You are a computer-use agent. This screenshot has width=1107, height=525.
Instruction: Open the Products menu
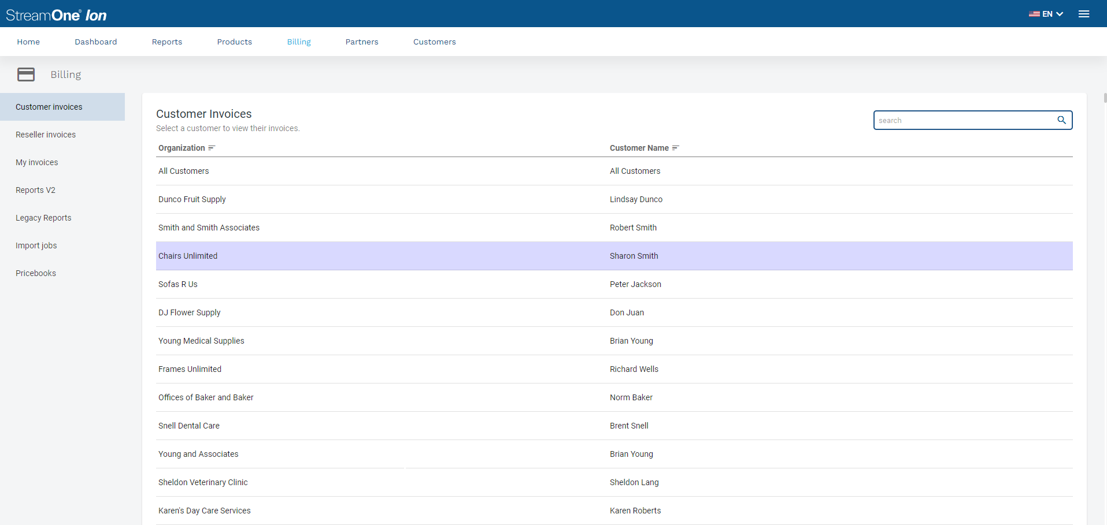tap(235, 42)
